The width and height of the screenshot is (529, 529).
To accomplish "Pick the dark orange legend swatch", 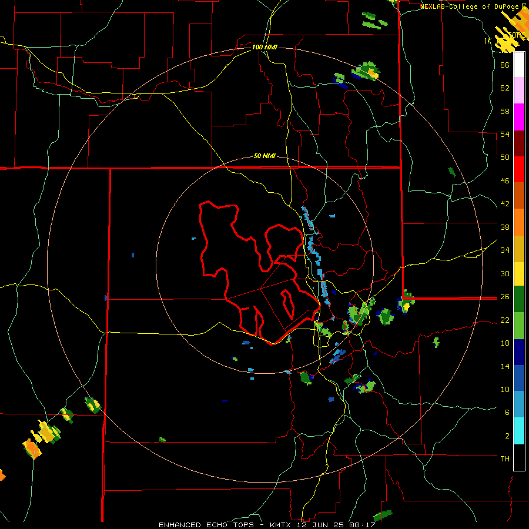I will tap(519, 196).
